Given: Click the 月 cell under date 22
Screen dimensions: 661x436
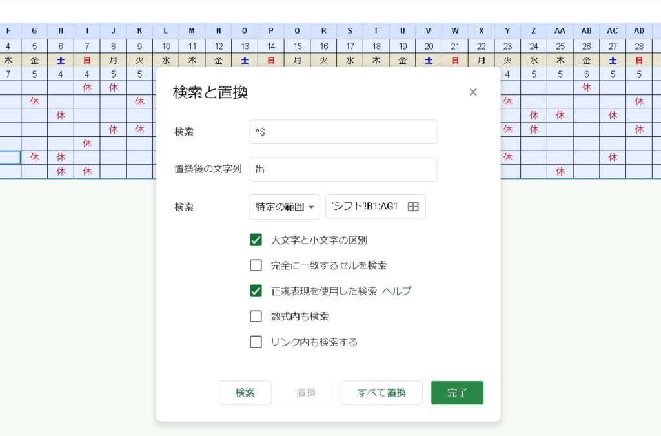Looking at the screenshot, I should pyautogui.click(x=482, y=60).
